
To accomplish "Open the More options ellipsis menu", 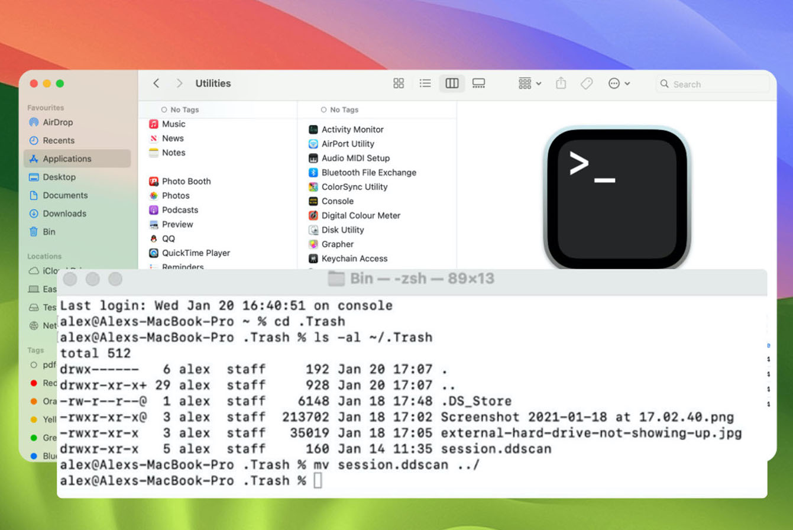I will (619, 83).
